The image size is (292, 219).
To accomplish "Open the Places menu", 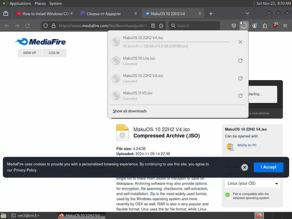I will [x=40, y=3].
